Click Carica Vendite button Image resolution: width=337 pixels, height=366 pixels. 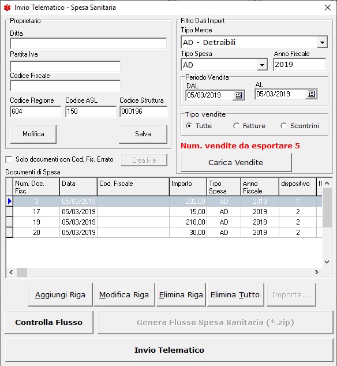[236, 162]
